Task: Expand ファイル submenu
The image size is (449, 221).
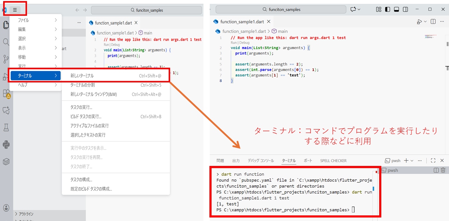Action: 35,20
